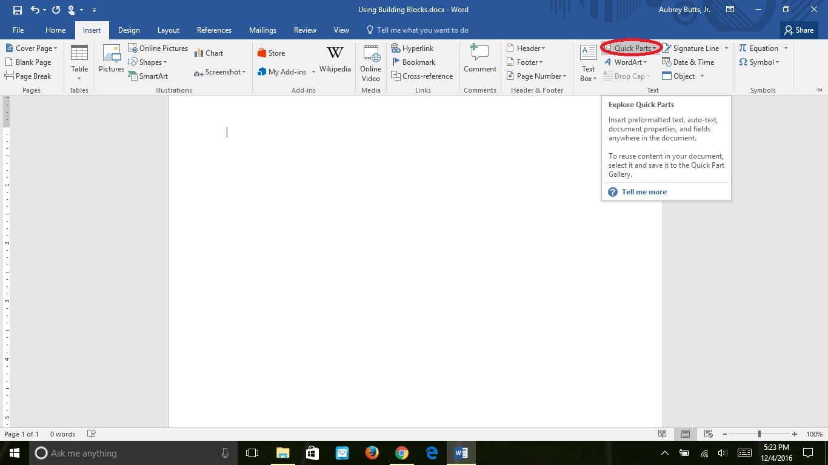Click the Share button

click(x=799, y=30)
